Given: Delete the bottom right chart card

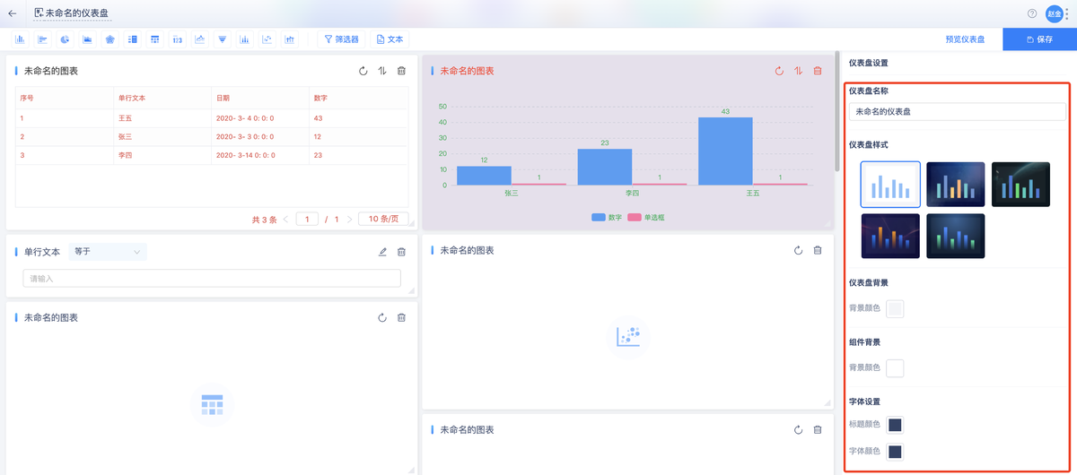Looking at the screenshot, I should (818, 430).
